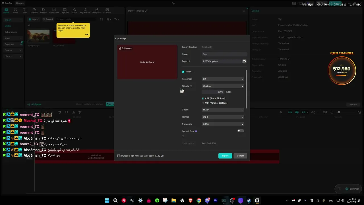Click the Export button in the dialog
This screenshot has height=205, width=364.
coord(225,156)
